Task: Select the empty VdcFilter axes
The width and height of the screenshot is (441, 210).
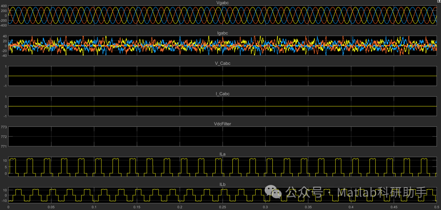Action: [223, 137]
